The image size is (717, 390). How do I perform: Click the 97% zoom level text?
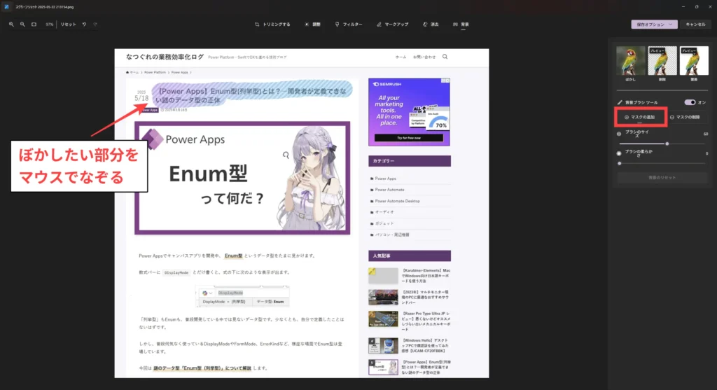pos(50,25)
